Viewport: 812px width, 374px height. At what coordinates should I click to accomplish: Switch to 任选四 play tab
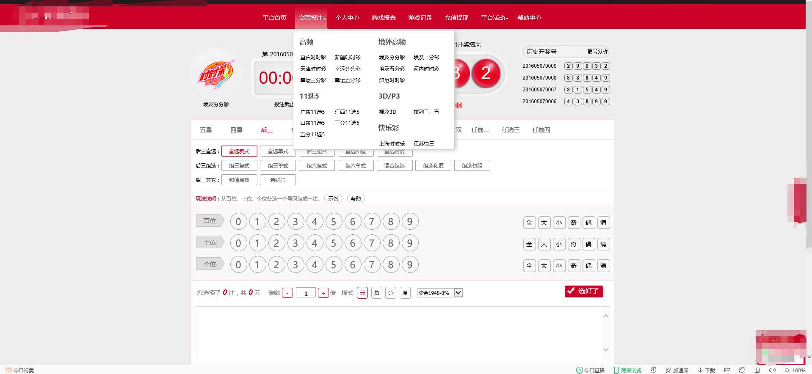coord(541,130)
